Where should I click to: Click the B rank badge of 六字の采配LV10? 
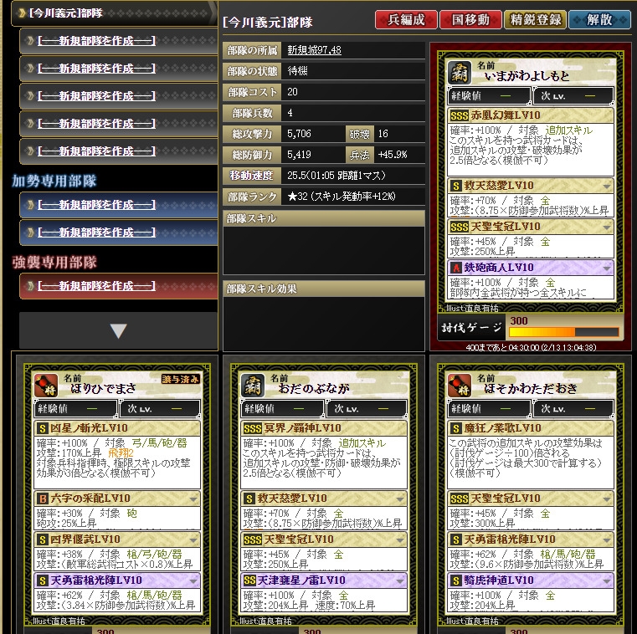pos(43,499)
